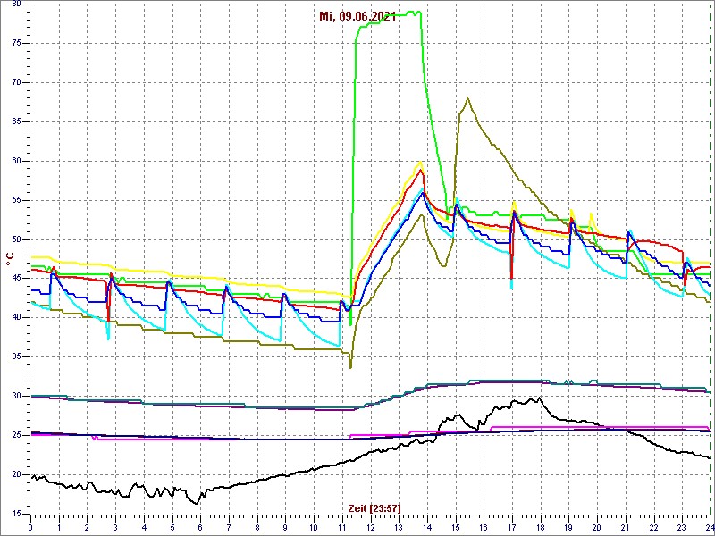715x536 pixels.
Task: Click the red spike down at hour 17
Action: [x=511, y=277]
